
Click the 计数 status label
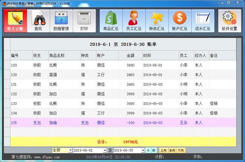160,157
